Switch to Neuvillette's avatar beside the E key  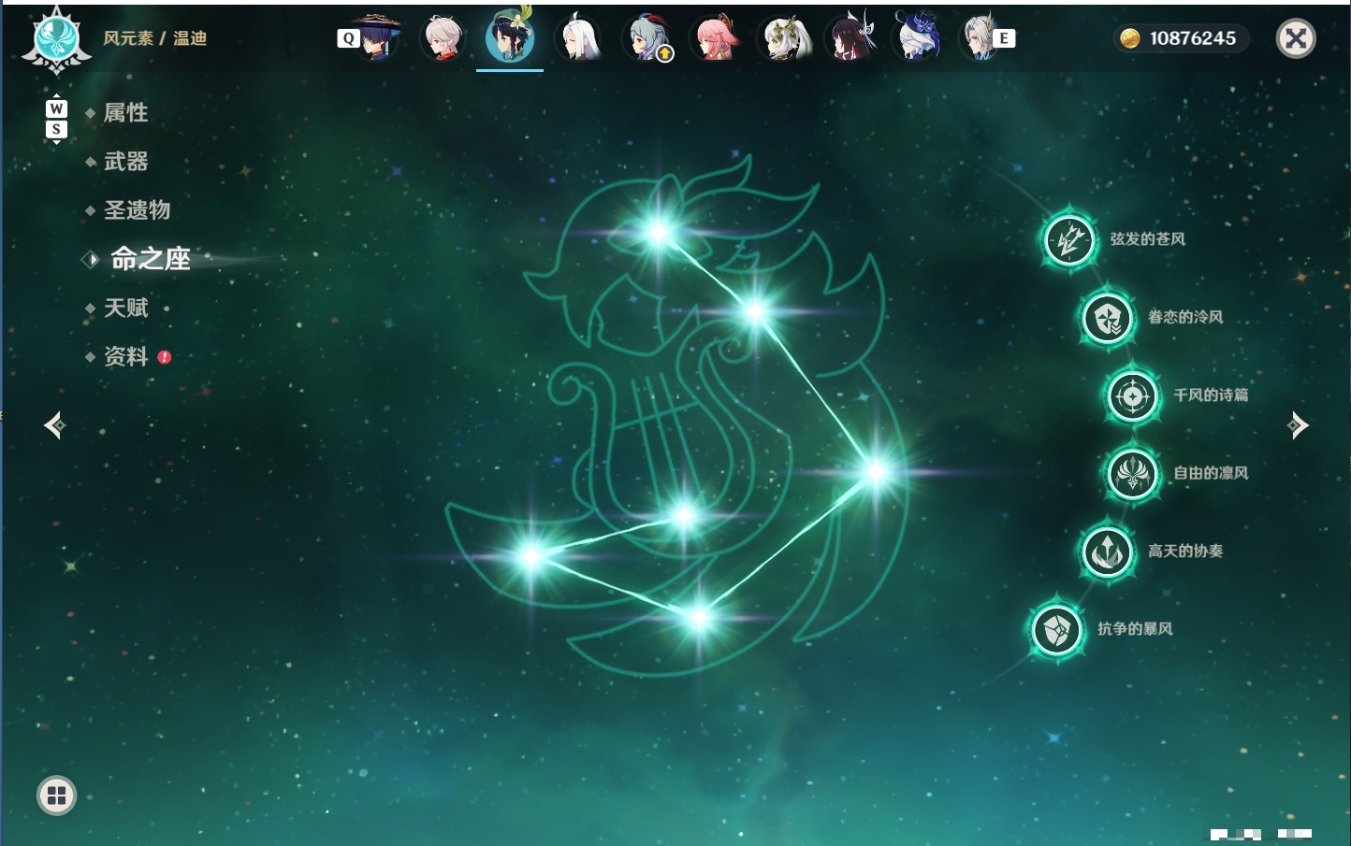click(x=981, y=37)
